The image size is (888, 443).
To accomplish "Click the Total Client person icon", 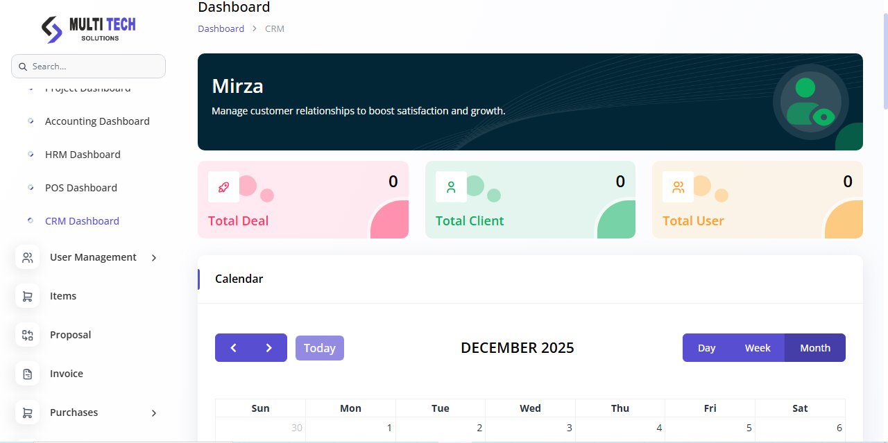I will pyautogui.click(x=451, y=186).
